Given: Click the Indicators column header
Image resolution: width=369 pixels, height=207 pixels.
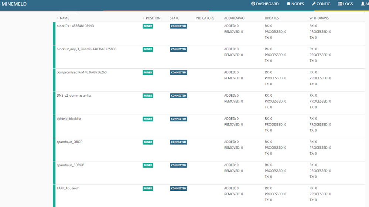Looking at the screenshot, I should tap(205, 18).
